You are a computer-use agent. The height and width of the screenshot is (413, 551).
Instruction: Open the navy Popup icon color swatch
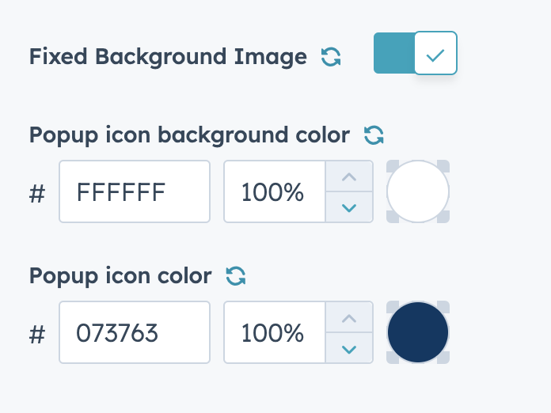418,332
